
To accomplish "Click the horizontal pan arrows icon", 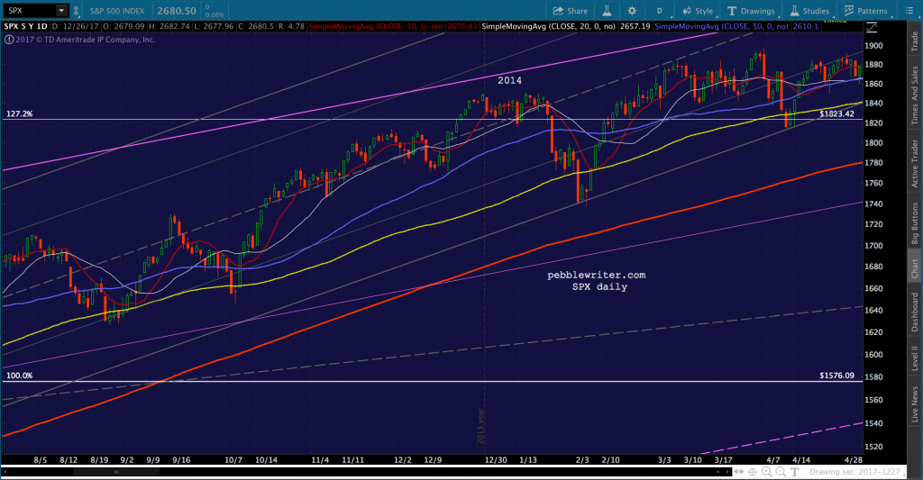I will 738,472.
